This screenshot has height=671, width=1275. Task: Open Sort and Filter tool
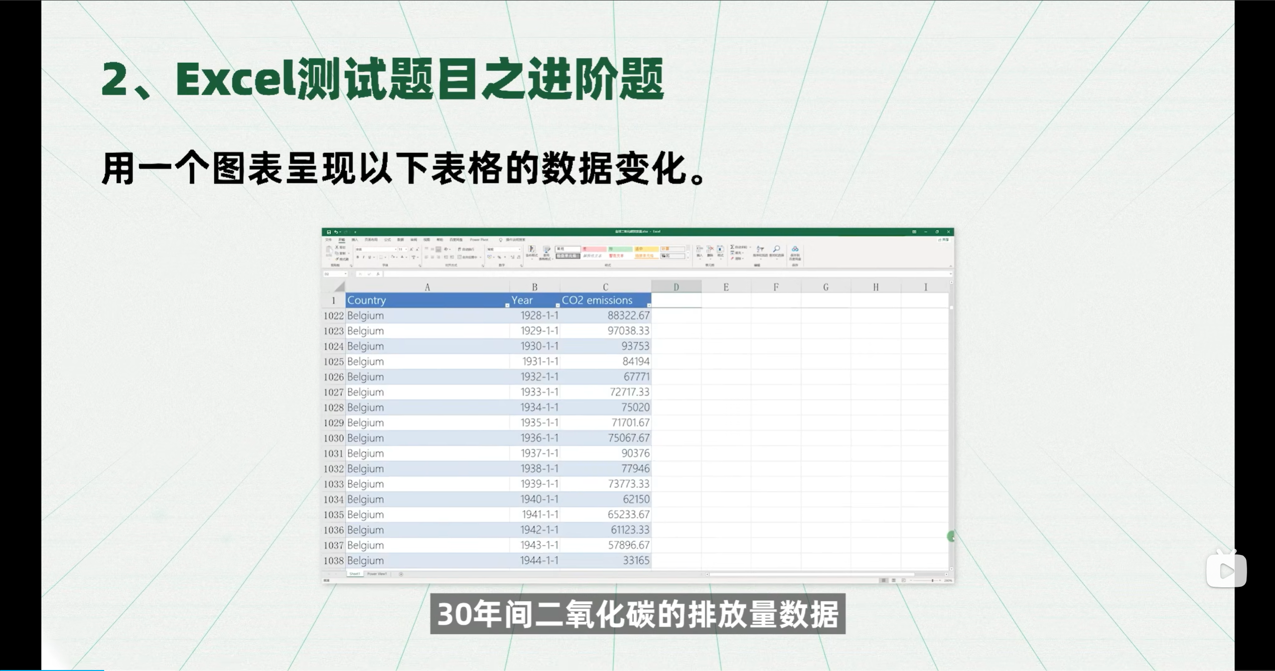(760, 250)
